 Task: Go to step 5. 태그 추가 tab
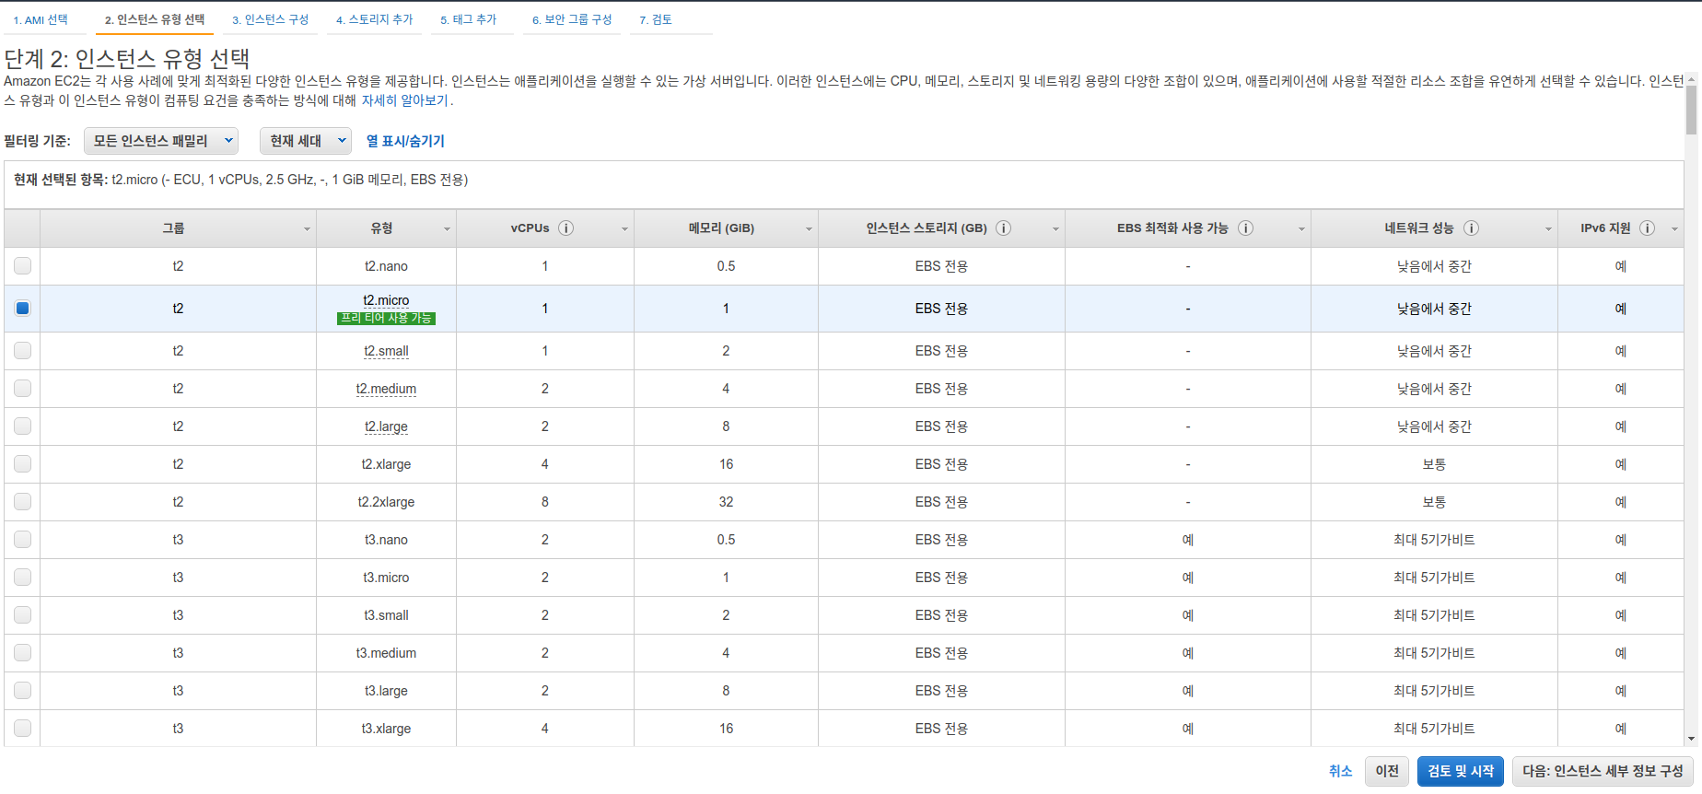click(469, 19)
